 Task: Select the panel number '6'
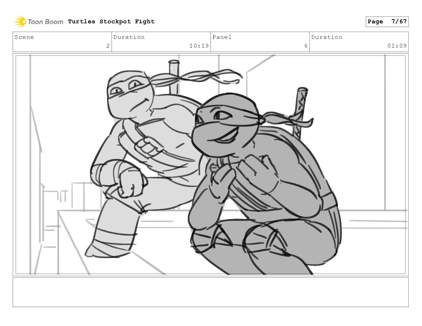[306, 46]
